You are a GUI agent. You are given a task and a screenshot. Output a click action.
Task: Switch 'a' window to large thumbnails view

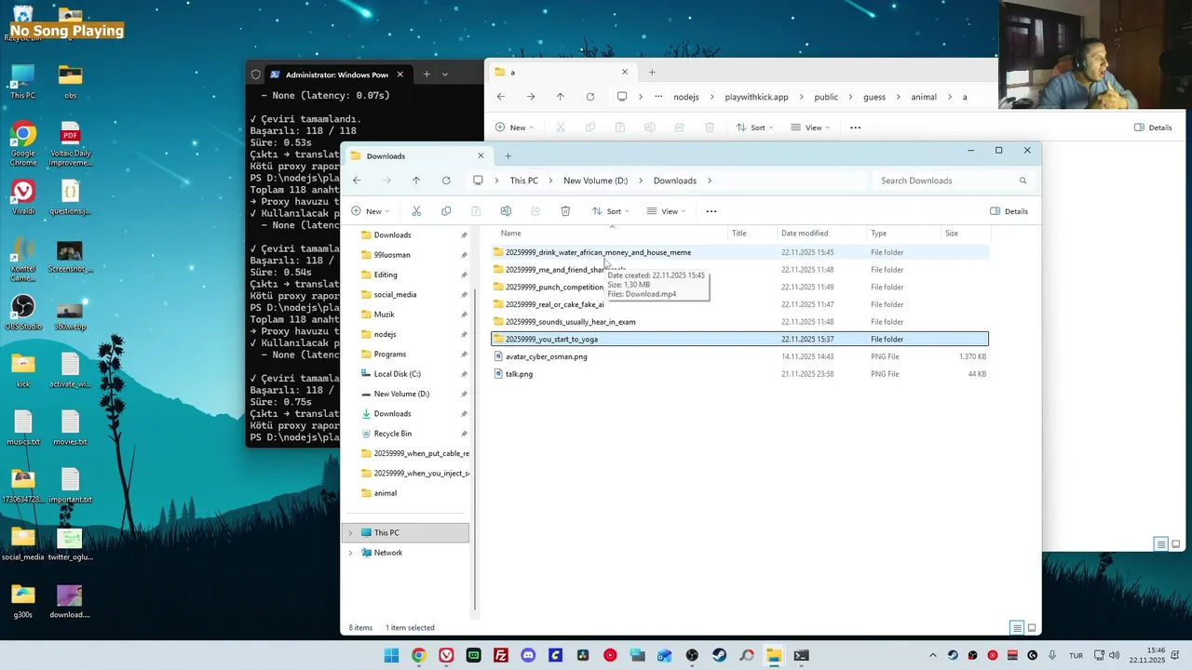[x=1176, y=544]
